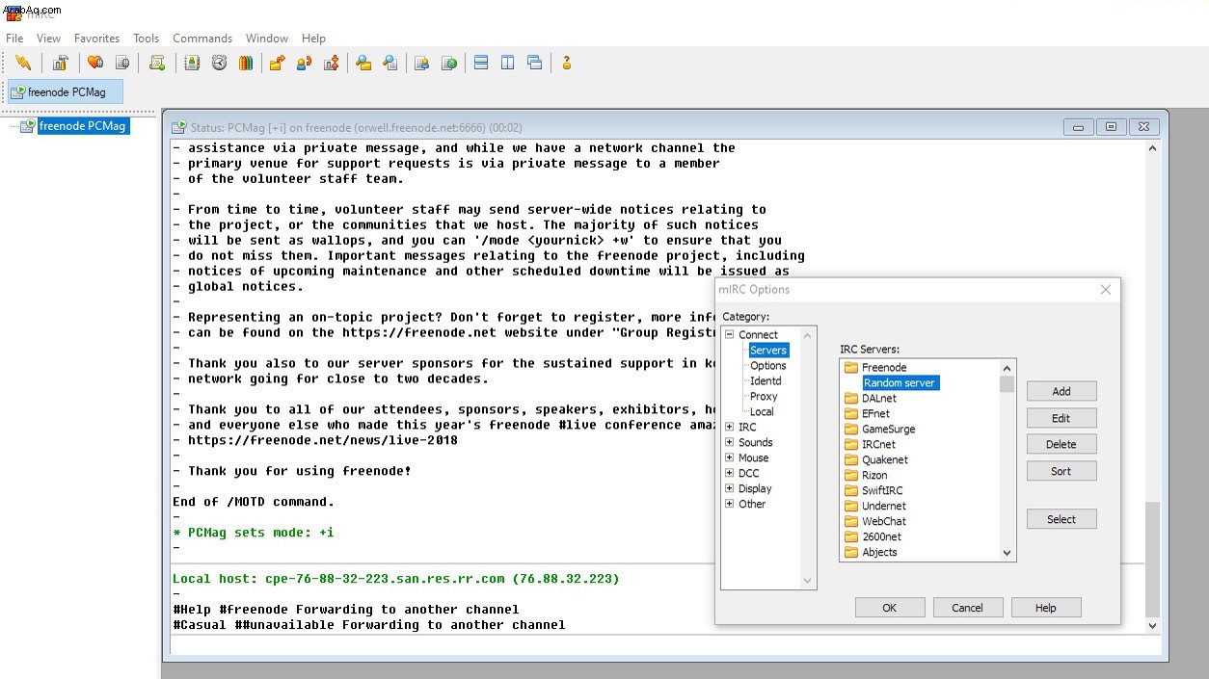Cancel the mIRC Options dialog
This screenshot has height=679, width=1209.
click(x=968, y=608)
